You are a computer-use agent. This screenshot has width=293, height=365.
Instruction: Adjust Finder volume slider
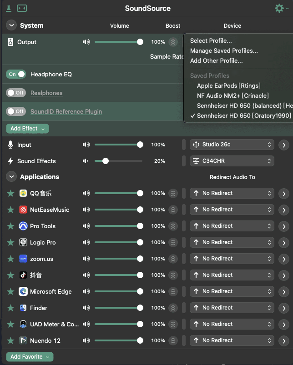point(119,308)
